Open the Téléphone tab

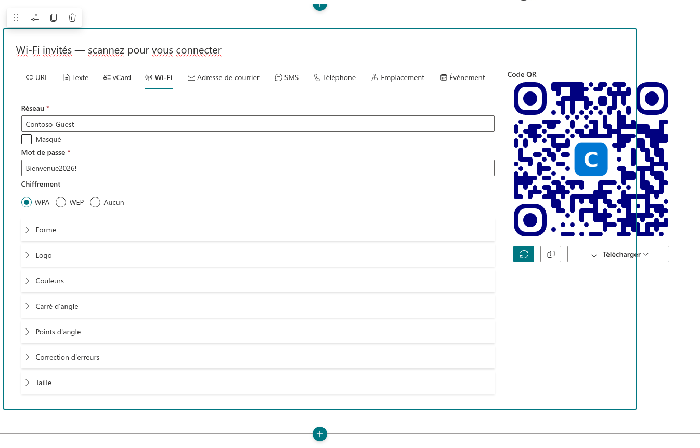335,77
